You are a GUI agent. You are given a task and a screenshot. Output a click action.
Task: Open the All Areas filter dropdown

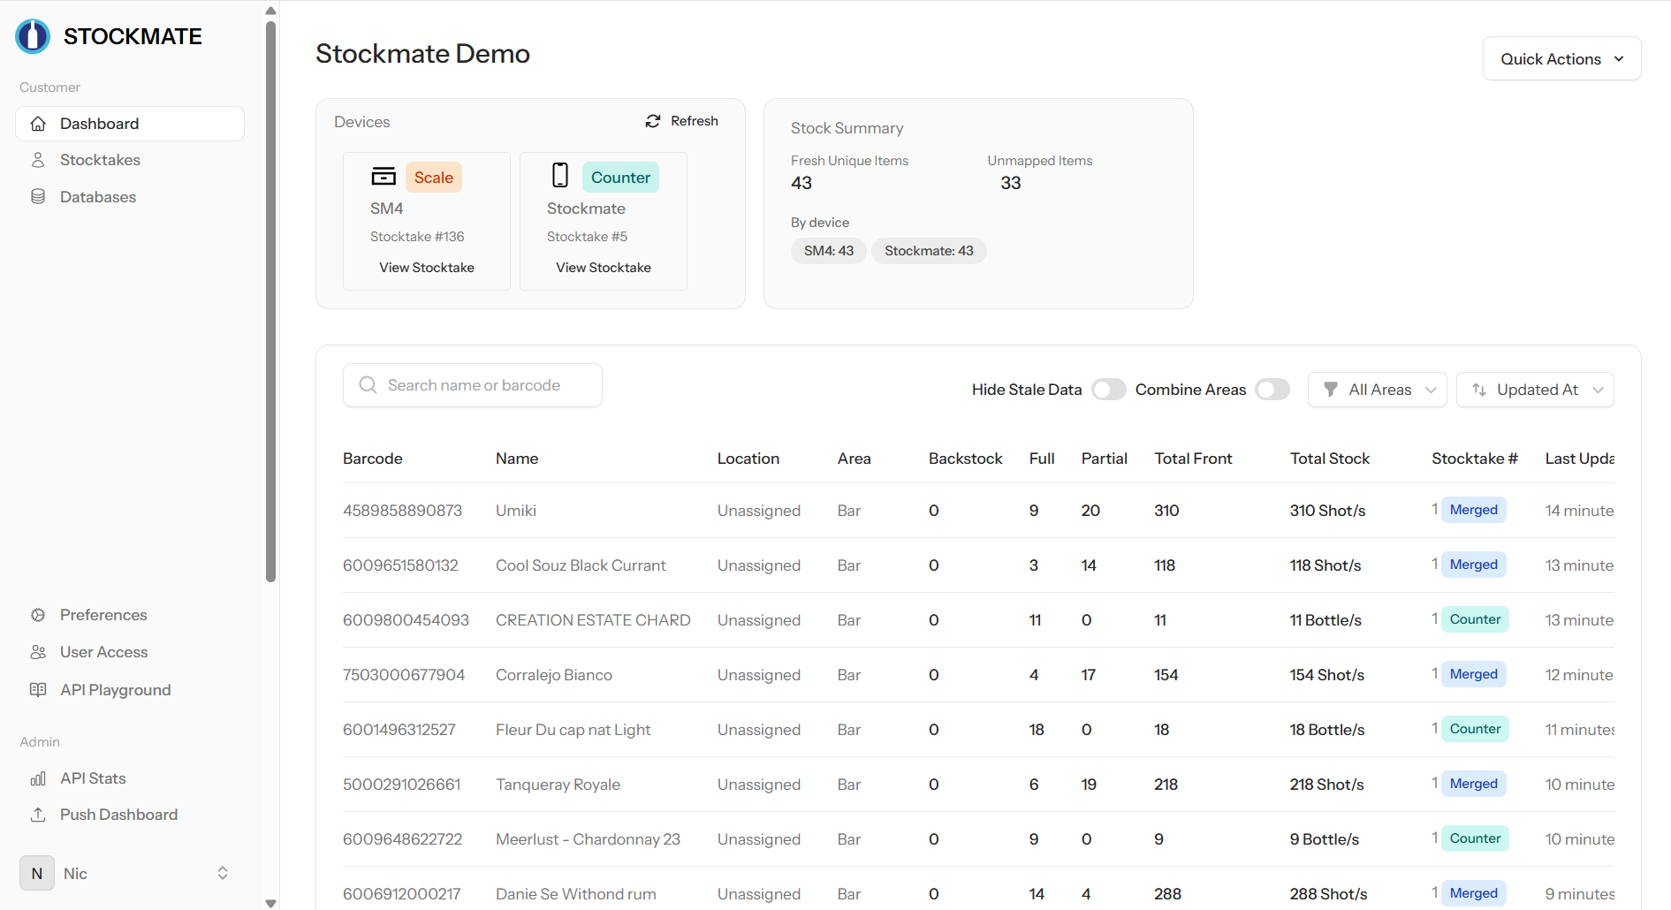coord(1377,390)
